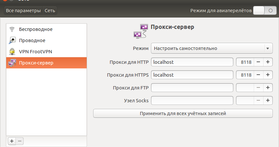Select Проводное in the network list
Image resolution: width=279 pixels, height=147 pixels.
(46, 40)
